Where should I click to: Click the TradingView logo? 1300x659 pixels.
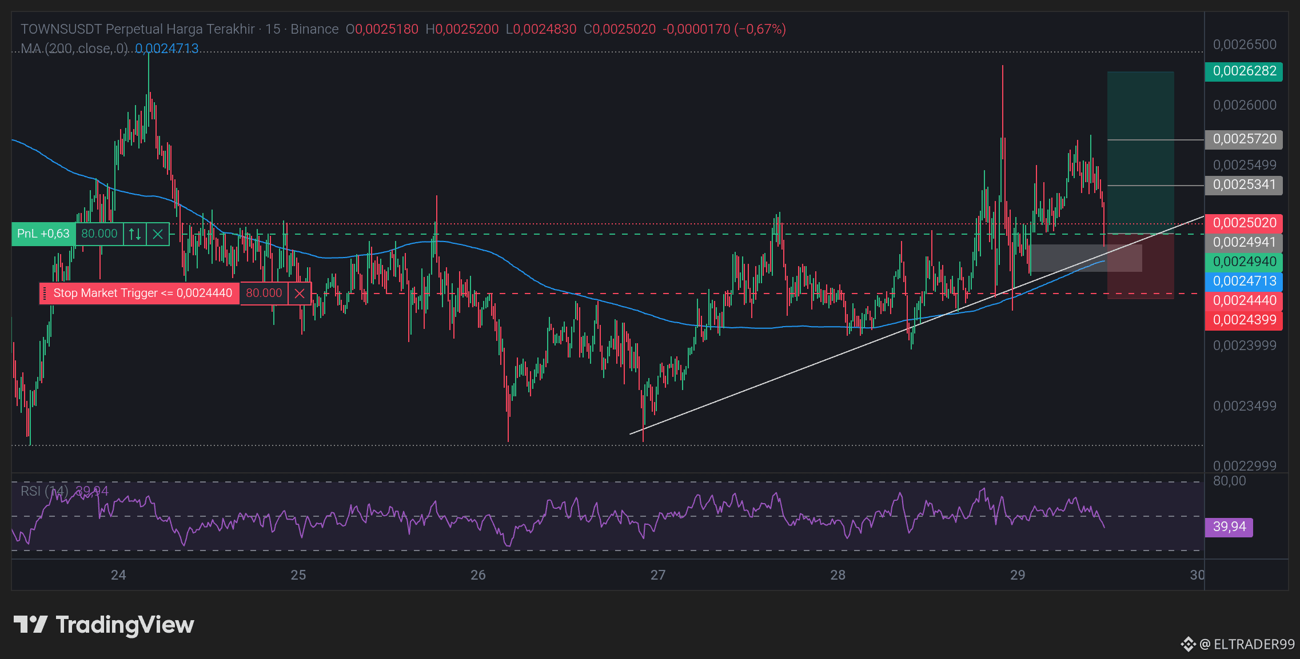tap(103, 625)
